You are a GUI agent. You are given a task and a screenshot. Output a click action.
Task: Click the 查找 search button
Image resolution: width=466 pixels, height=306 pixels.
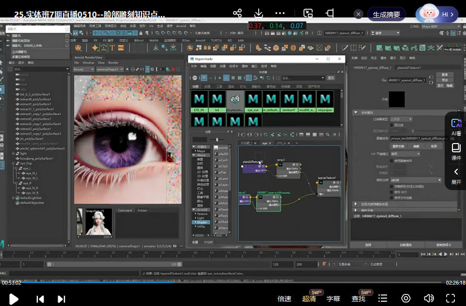[358, 299]
